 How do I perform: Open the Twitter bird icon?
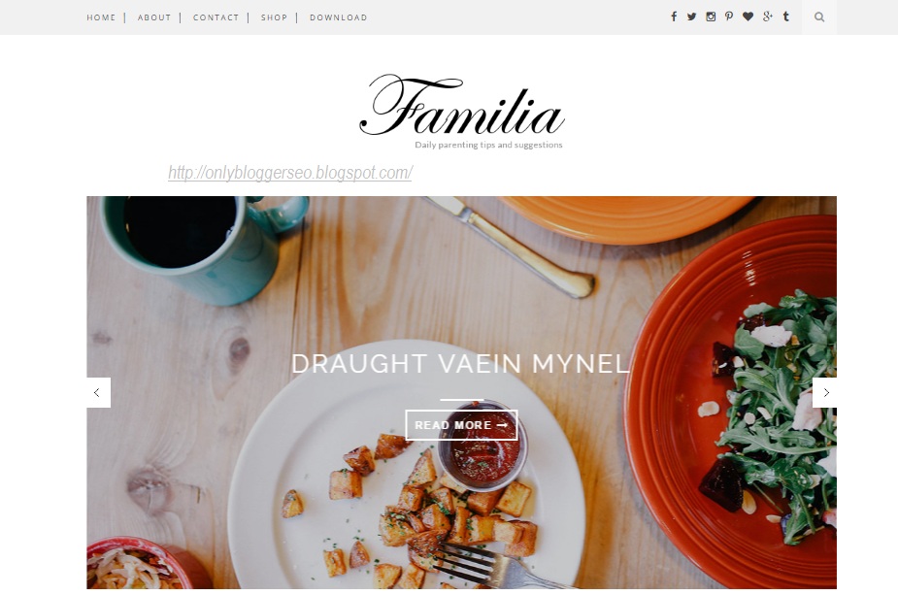692,17
